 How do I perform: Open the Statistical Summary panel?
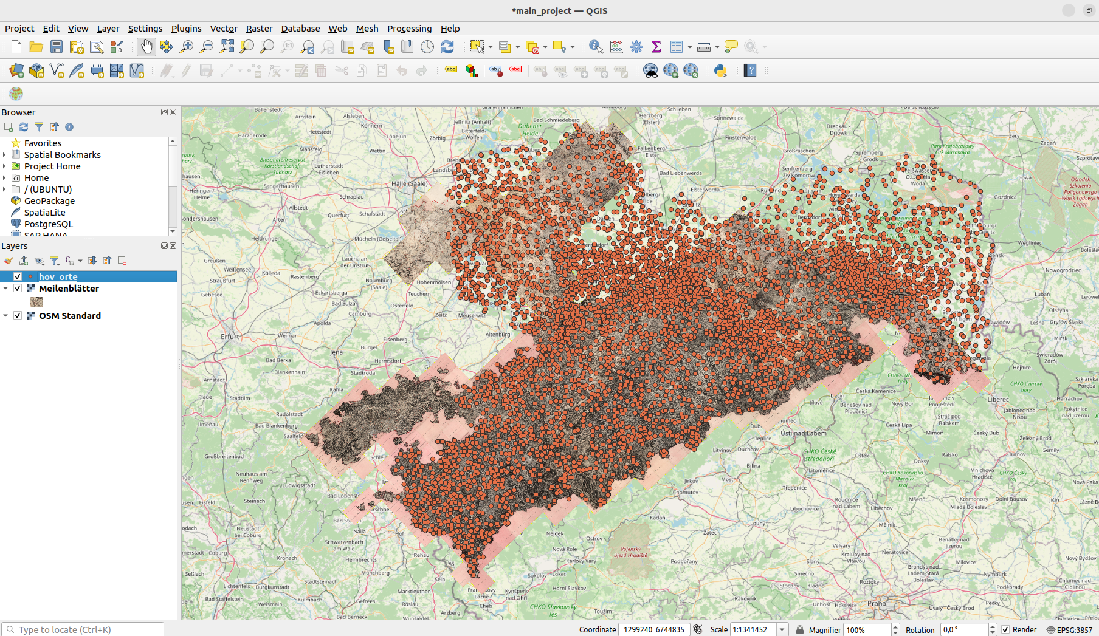point(656,47)
